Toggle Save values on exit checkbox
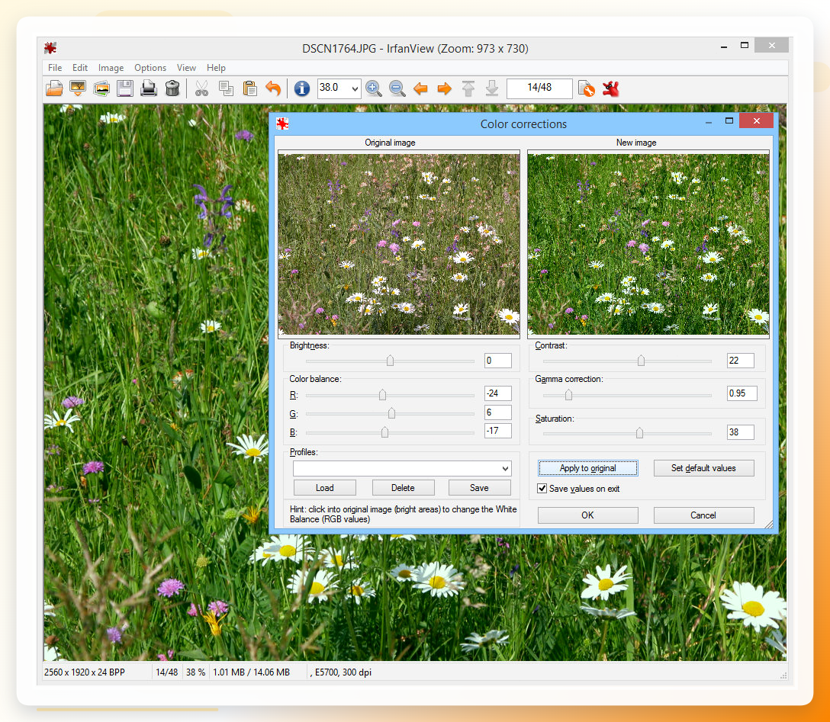The height and width of the screenshot is (722, 830). 542,488
